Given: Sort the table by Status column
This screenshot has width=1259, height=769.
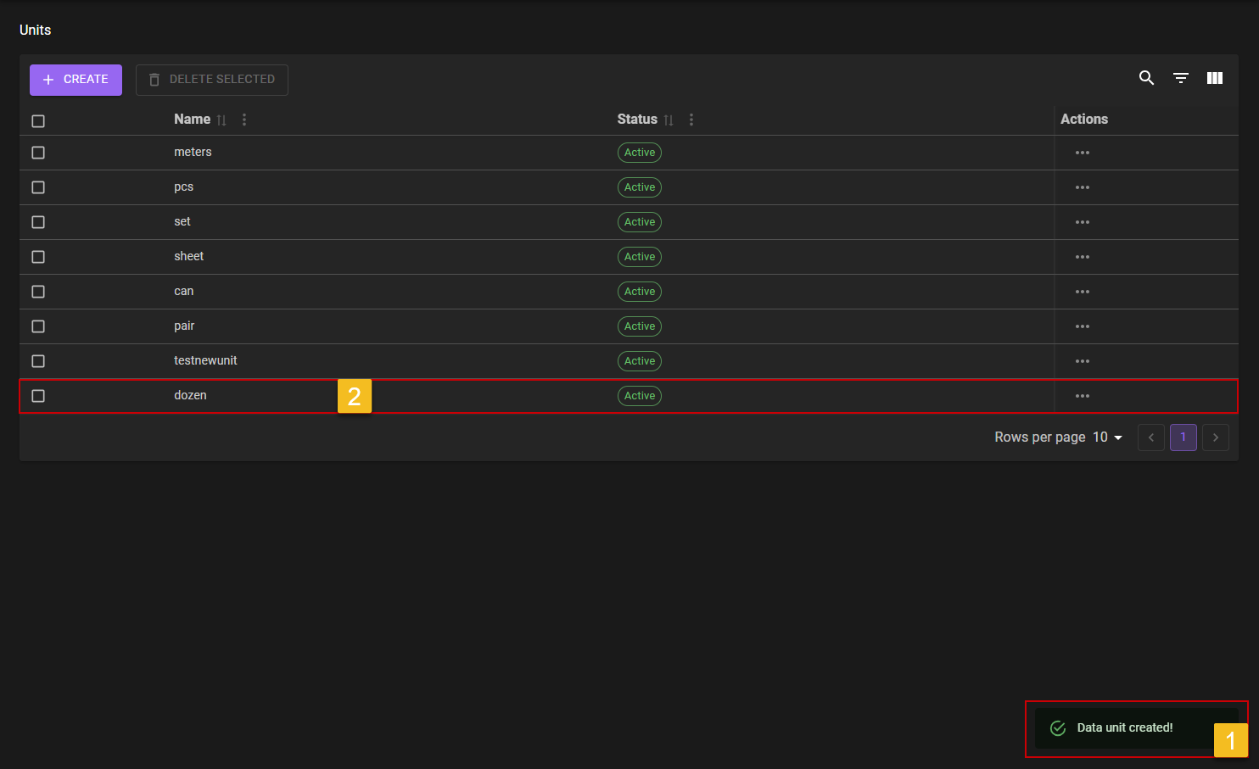Looking at the screenshot, I should 669,120.
